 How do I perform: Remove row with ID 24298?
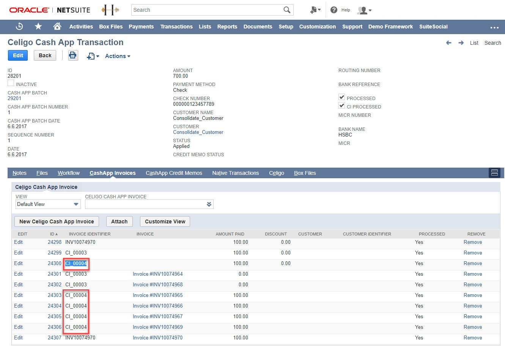click(x=473, y=242)
